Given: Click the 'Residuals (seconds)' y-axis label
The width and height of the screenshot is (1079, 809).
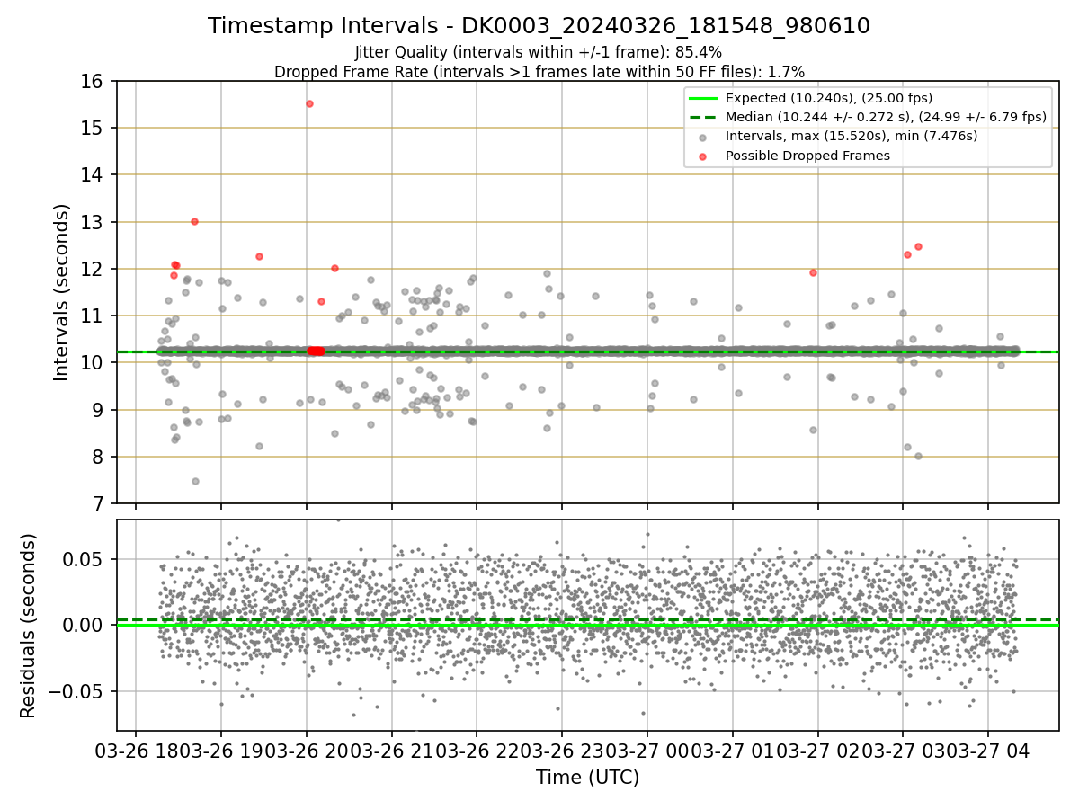Looking at the screenshot, I should coord(29,626).
